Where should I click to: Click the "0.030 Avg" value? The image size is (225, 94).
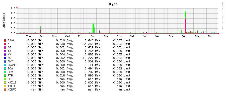(x=64, y=44)
